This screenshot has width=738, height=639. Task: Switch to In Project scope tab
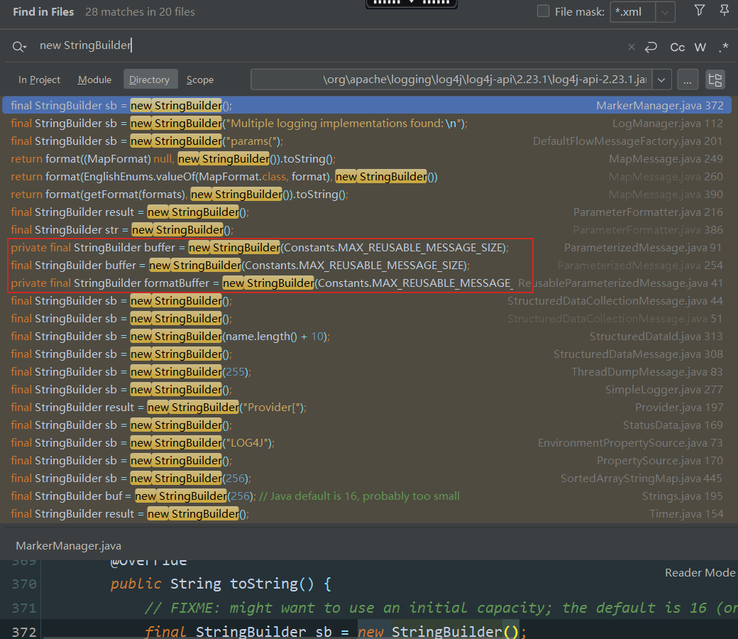coord(39,80)
